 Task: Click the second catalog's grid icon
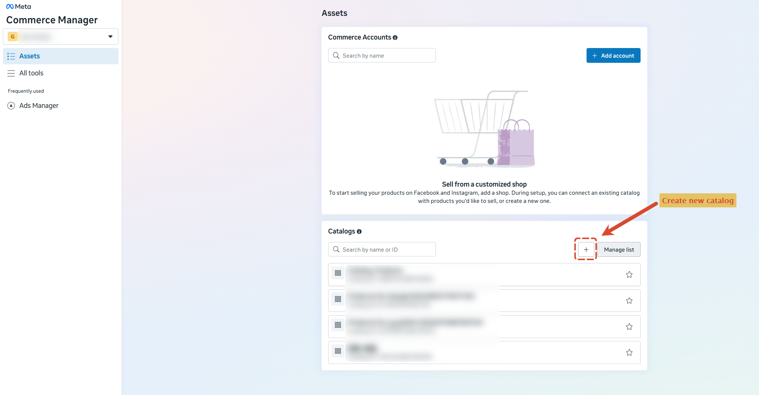(x=338, y=299)
